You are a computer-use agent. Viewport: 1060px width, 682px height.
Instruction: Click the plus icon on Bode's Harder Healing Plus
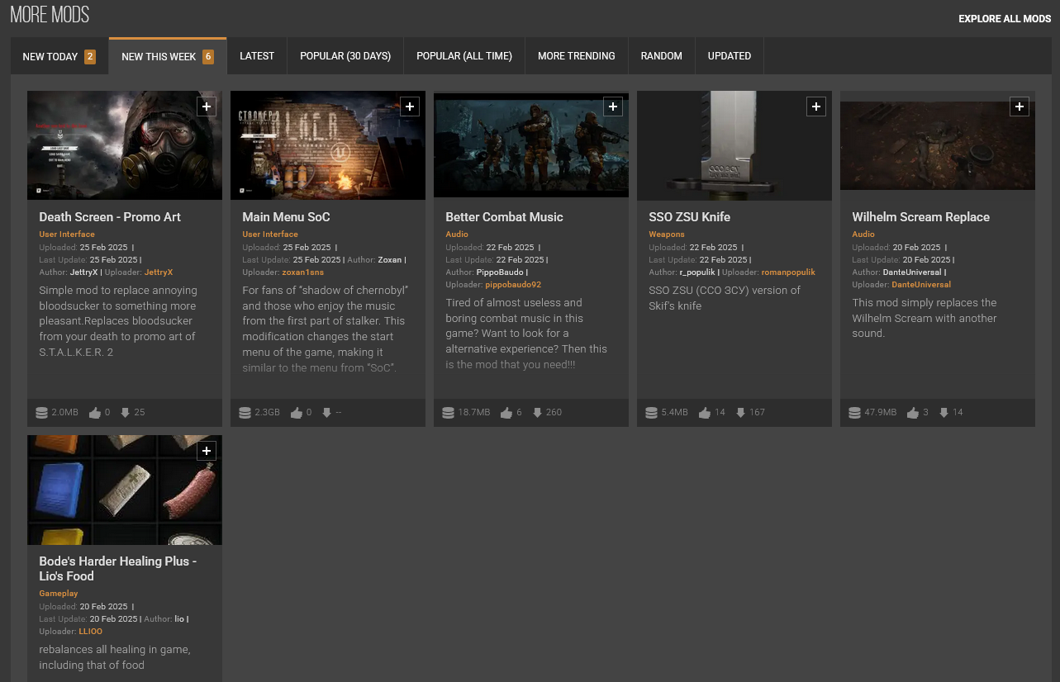point(207,451)
